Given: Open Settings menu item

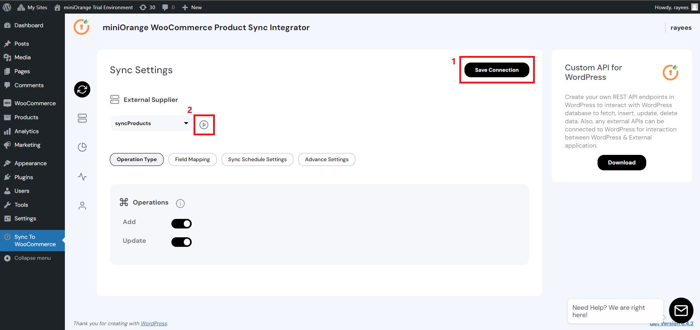Looking at the screenshot, I should click(x=32, y=219).
